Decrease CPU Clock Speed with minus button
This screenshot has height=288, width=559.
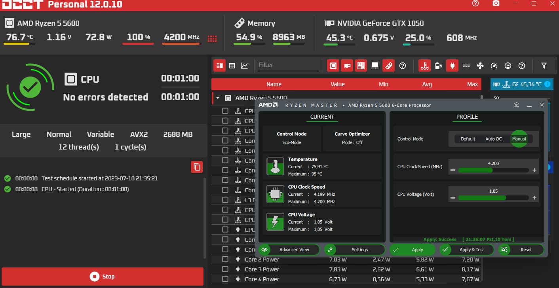(x=453, y=170)
